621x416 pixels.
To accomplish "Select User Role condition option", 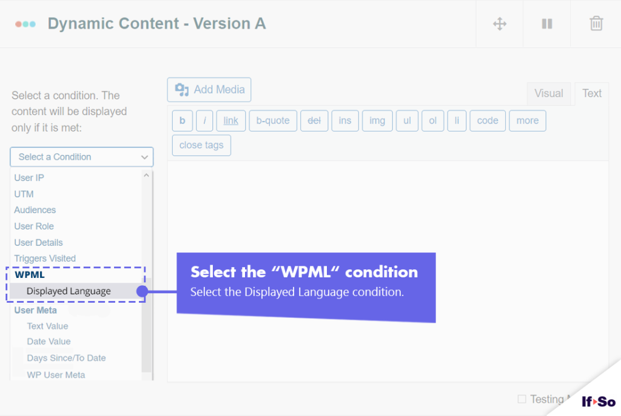I will click(34, 226).
